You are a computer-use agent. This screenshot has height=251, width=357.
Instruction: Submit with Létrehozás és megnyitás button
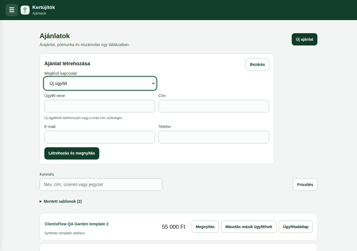(x=72, y=153)
